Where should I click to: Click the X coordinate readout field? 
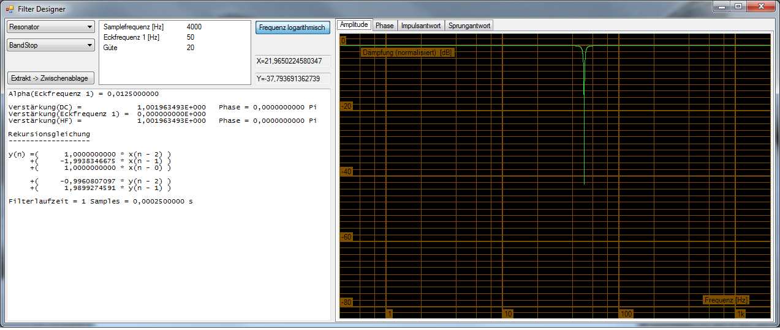point(292,61)
